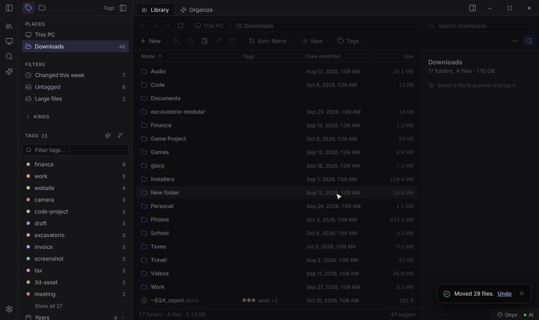Switch to the tags view icon
The image size is (539, 320).
[x=28, y=8]
